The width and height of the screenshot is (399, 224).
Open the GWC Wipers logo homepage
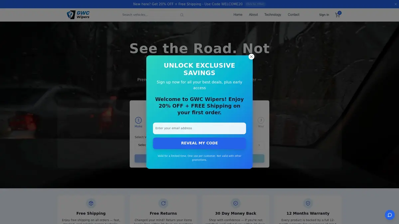click(78, 15)
